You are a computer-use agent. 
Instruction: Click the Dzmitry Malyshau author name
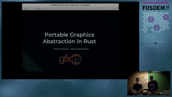(61, 49)
